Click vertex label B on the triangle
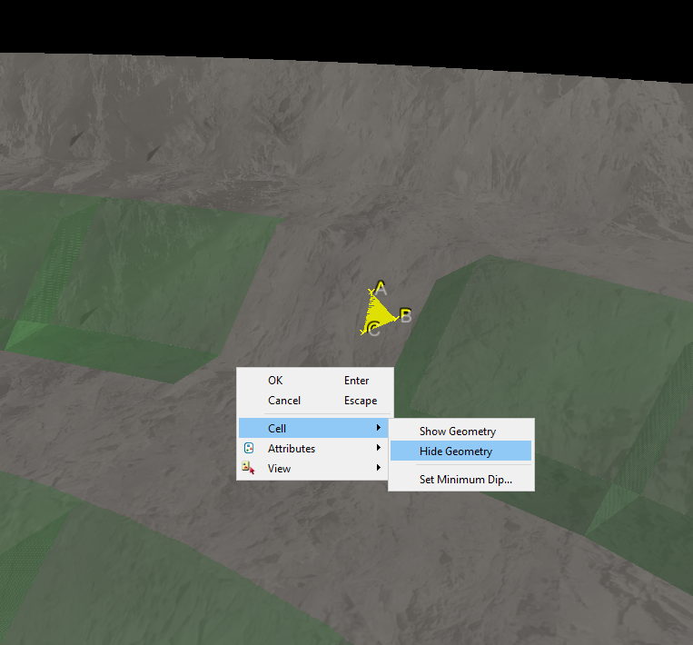693x645 pixels. tap(405, 316)
